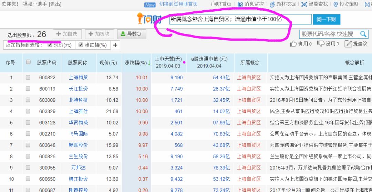Click market value 54.43亿
This screenshot has width=372, height=192.
point(221,77)
